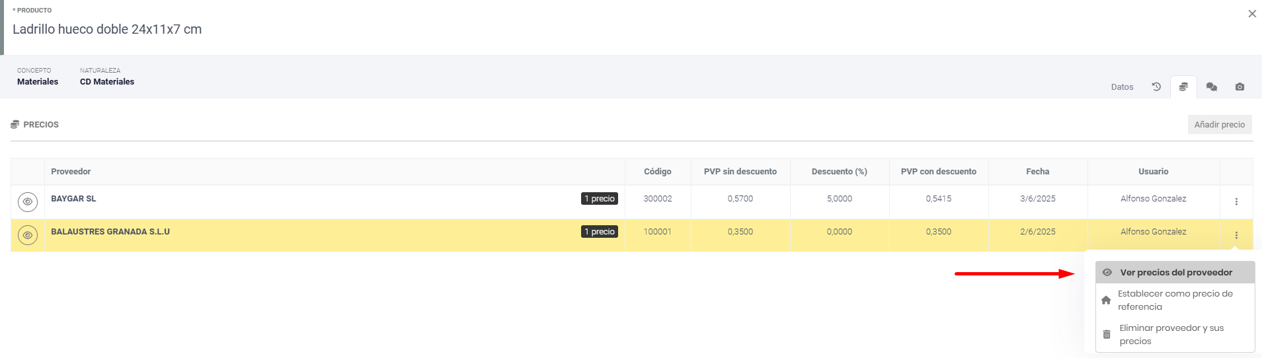Toggle the eye for BAYGAR SL row

28,201
